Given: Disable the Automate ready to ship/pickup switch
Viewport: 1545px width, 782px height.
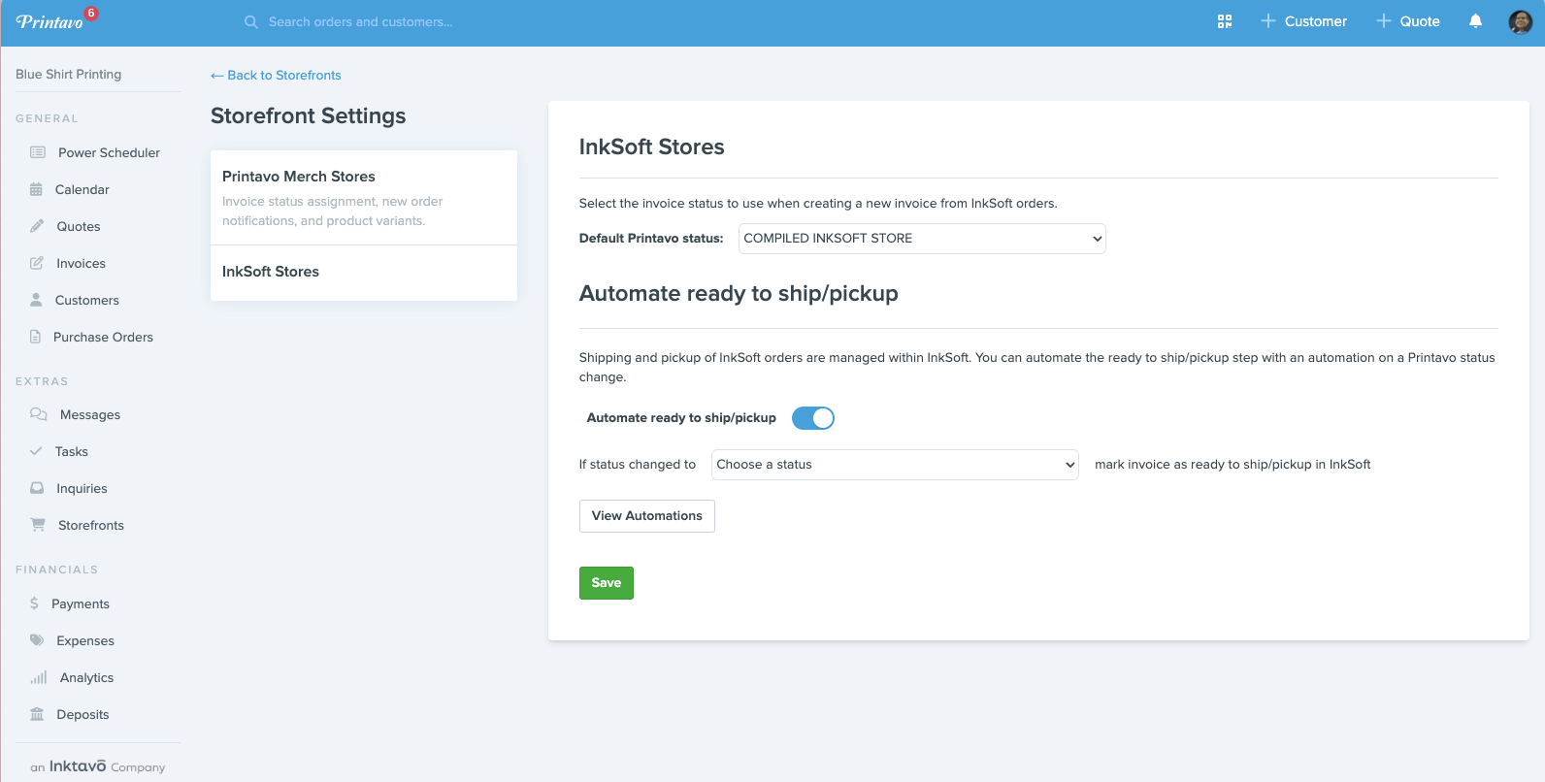Looking at the screenshot, I should 813,418.
